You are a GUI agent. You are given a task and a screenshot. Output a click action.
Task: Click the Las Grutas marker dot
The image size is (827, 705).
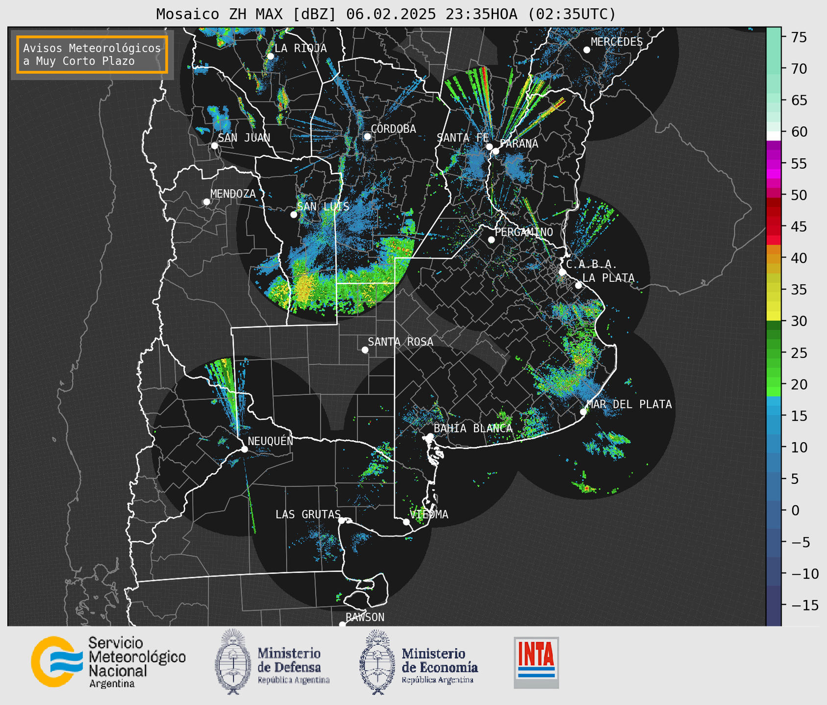(x=342, y=521)
